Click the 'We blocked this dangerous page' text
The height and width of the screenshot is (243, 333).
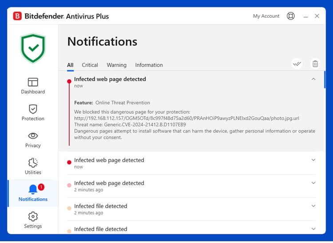pyautogui.click(x=132, y=112)
